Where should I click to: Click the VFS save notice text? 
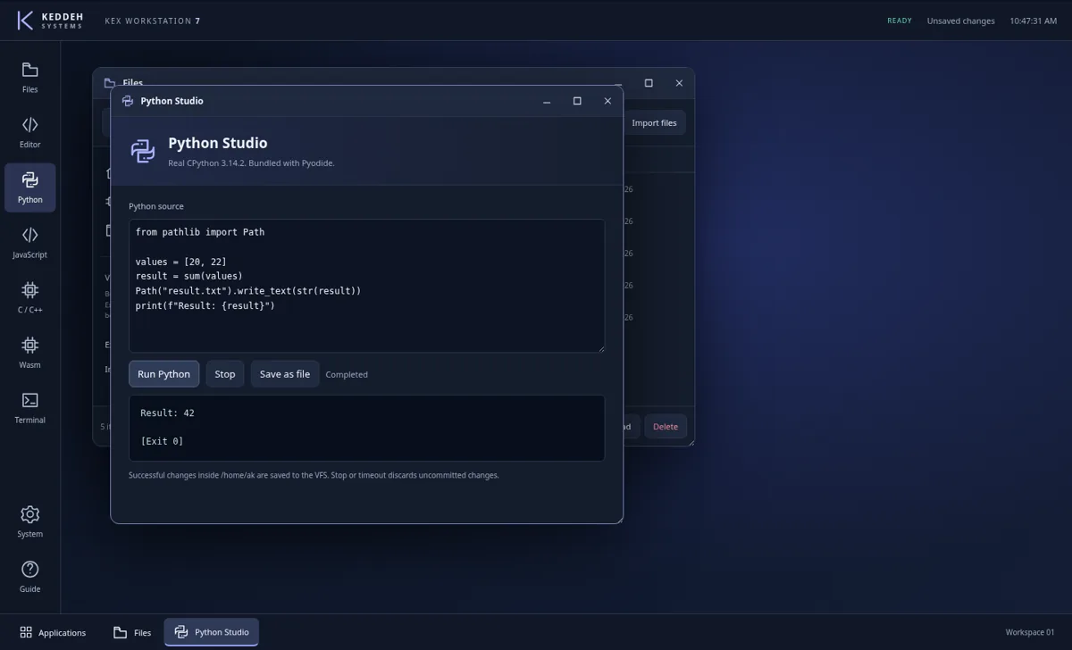(x=314, y=475)
